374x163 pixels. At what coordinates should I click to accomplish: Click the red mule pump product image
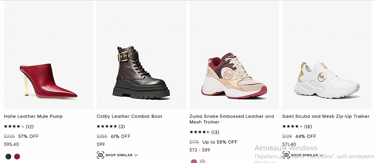point(48,81)
